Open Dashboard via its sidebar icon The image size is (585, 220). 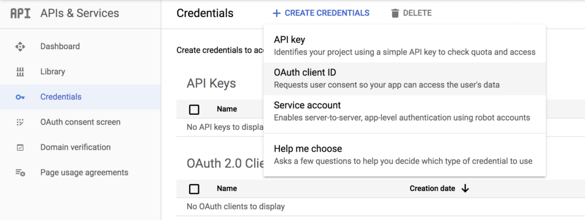(20, 47)
